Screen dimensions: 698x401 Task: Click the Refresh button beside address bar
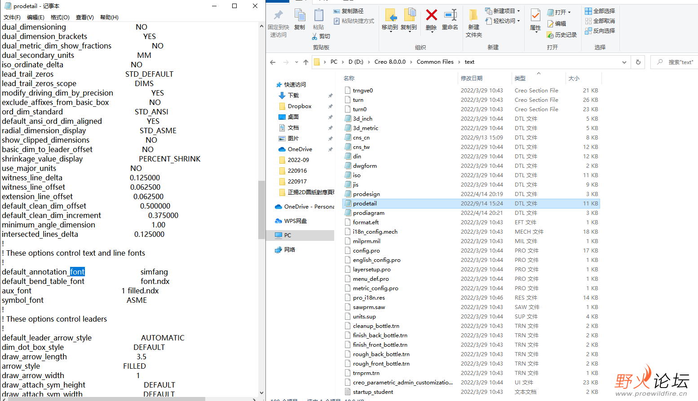[x=638, y=62]
